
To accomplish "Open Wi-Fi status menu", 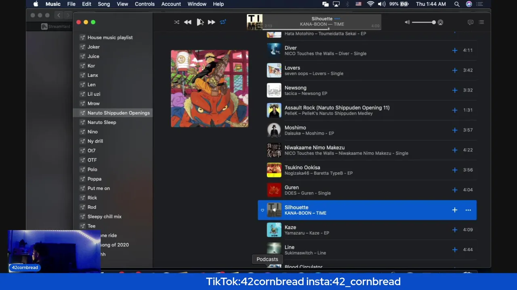I will click(x=370, y=4).
